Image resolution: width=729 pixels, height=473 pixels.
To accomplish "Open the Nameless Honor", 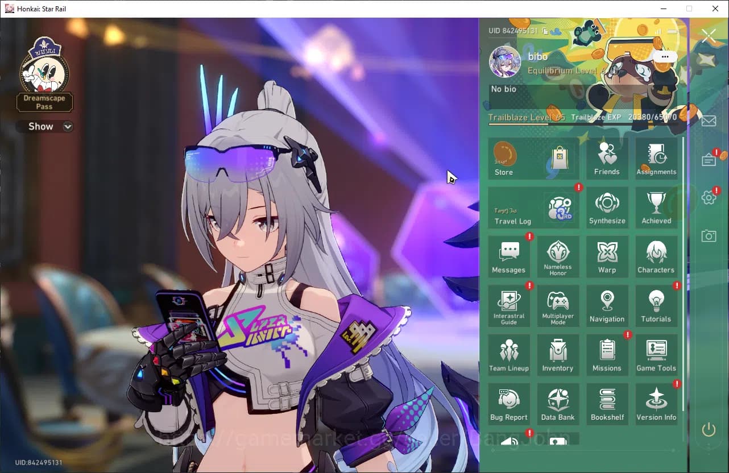I will [x=558, y=256].
